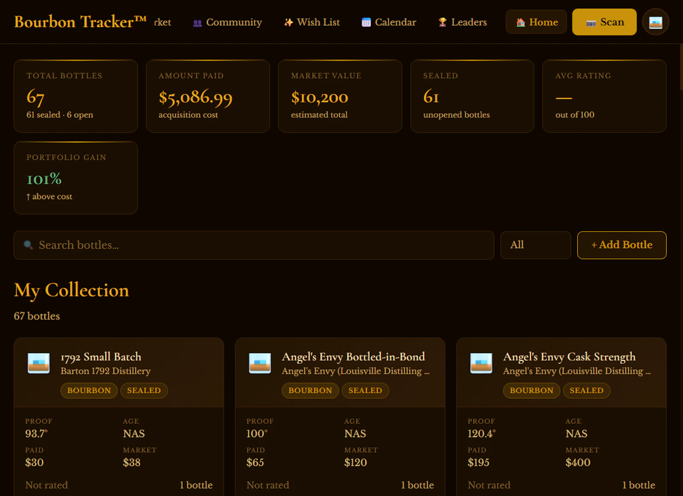
Task: Click Not rated on Angel's Envy Cask Strength
Action: [x=489, y=485]
